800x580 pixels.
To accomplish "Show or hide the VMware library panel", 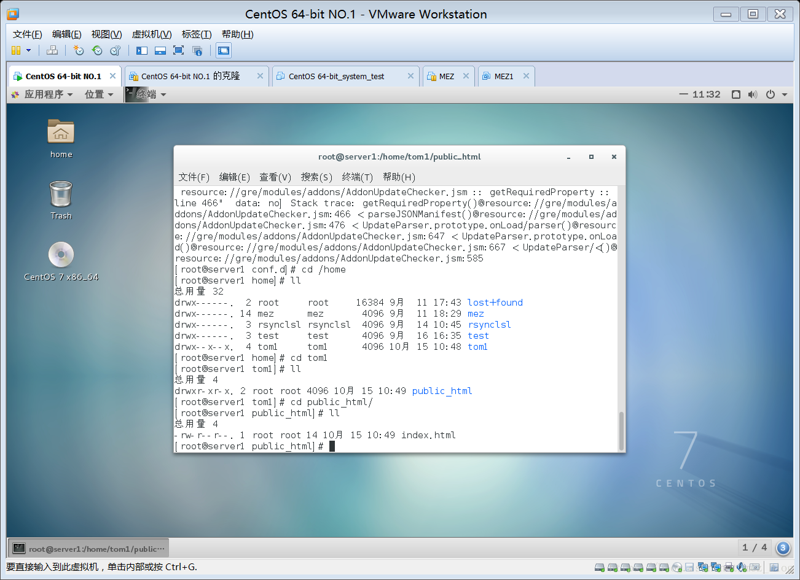I will coord(142,50).
